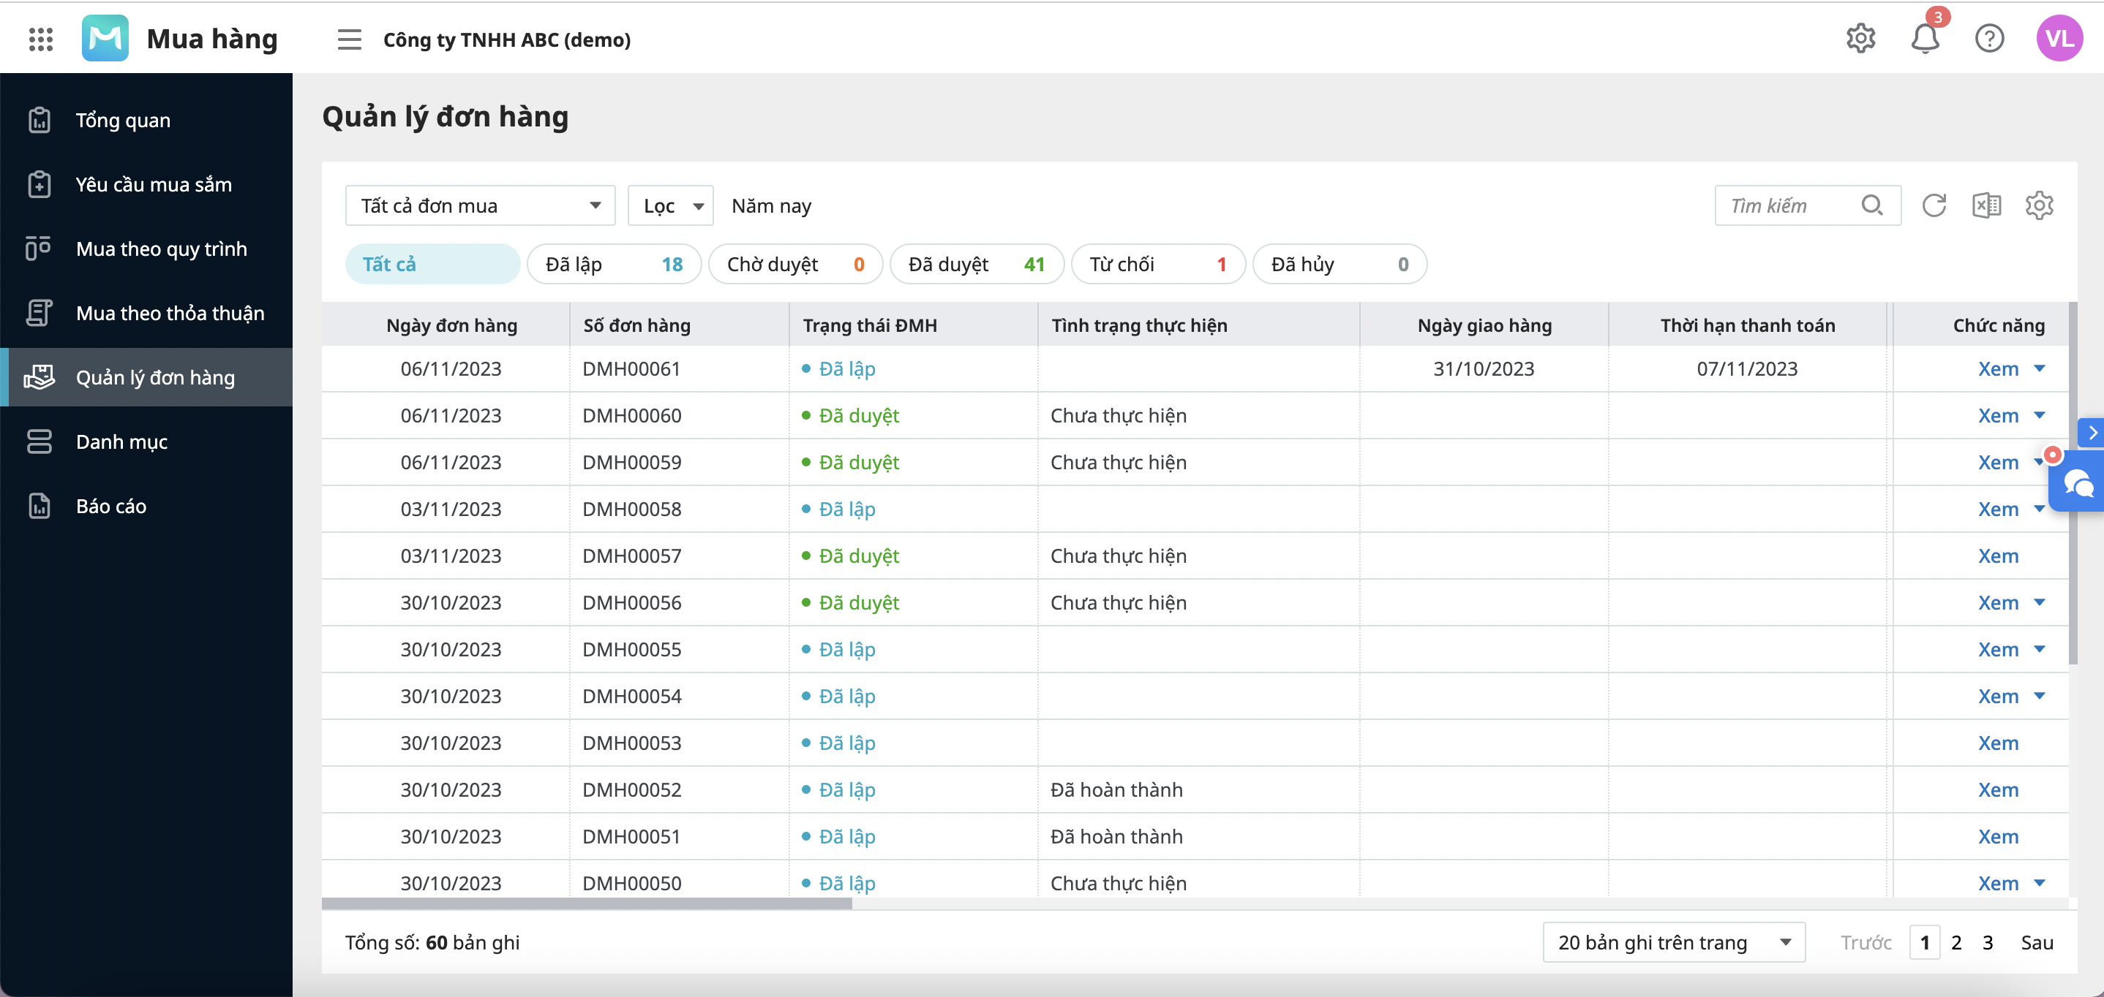Open header settings gear icon
Screen dimensions: 2104x997
click(x=1860, y=38)
